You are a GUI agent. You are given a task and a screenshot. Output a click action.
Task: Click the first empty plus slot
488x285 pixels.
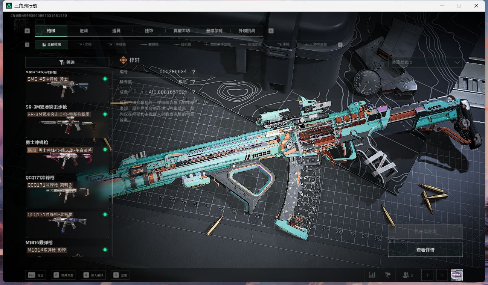pos(427,275)
